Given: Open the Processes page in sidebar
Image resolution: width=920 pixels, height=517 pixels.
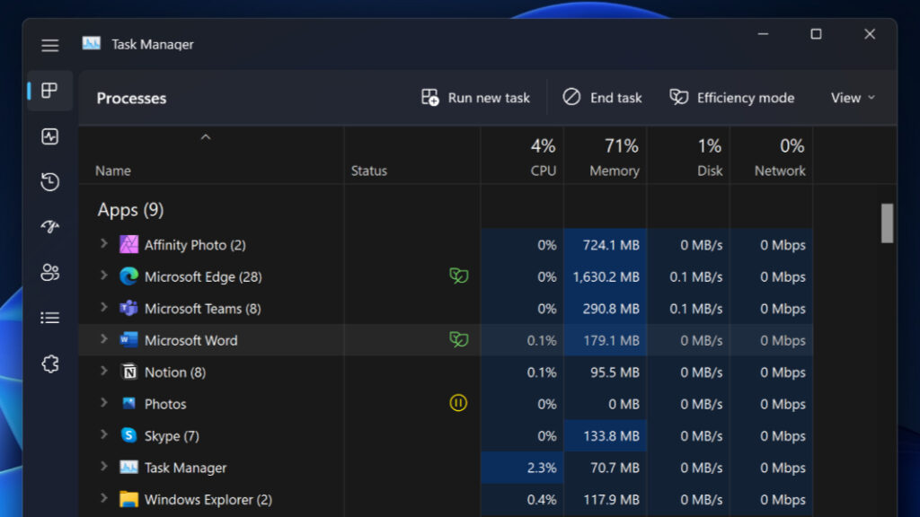Looking at the screenshot, I should (50, 91).
